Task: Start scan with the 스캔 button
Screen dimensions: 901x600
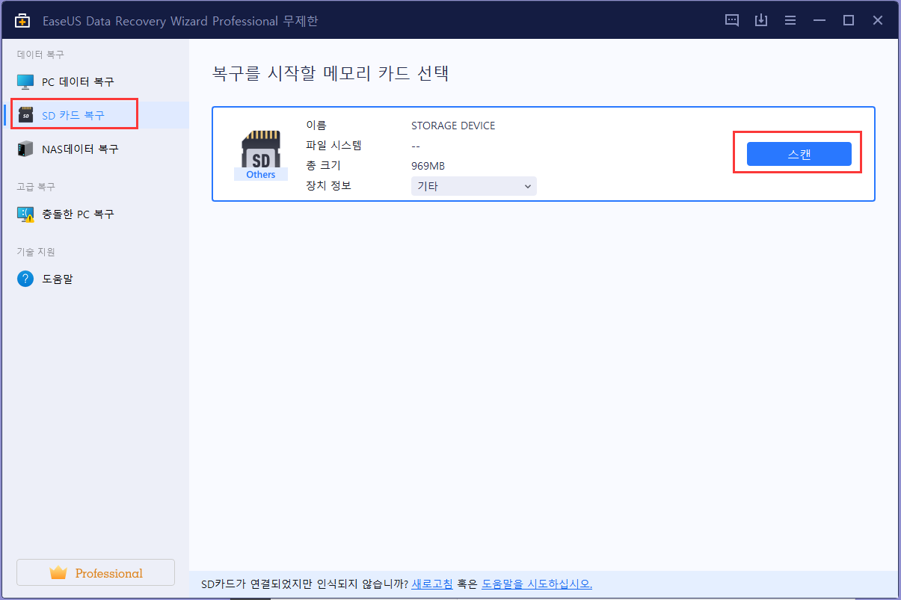Action: click(799, 154)
